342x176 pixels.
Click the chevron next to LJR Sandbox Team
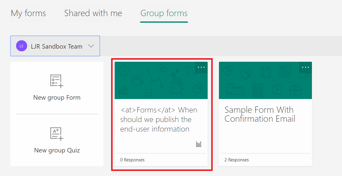coord(91,46)
